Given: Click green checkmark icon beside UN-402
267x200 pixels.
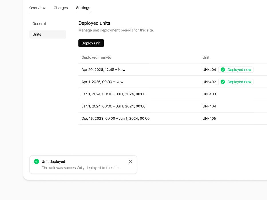Looking at the screenshot, I should (223, 82).
